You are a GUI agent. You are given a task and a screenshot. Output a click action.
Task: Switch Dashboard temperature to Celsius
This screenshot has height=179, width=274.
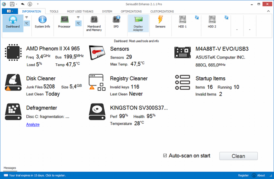click(27, 23)
